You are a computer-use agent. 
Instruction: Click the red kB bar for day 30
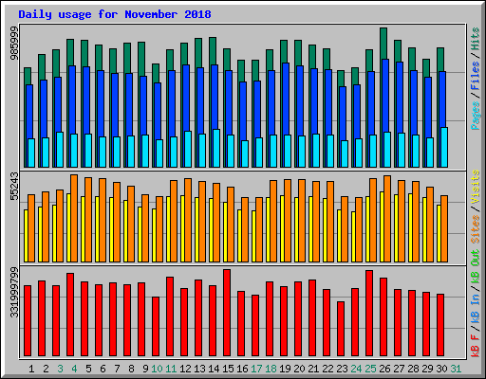tap(440, 325)
